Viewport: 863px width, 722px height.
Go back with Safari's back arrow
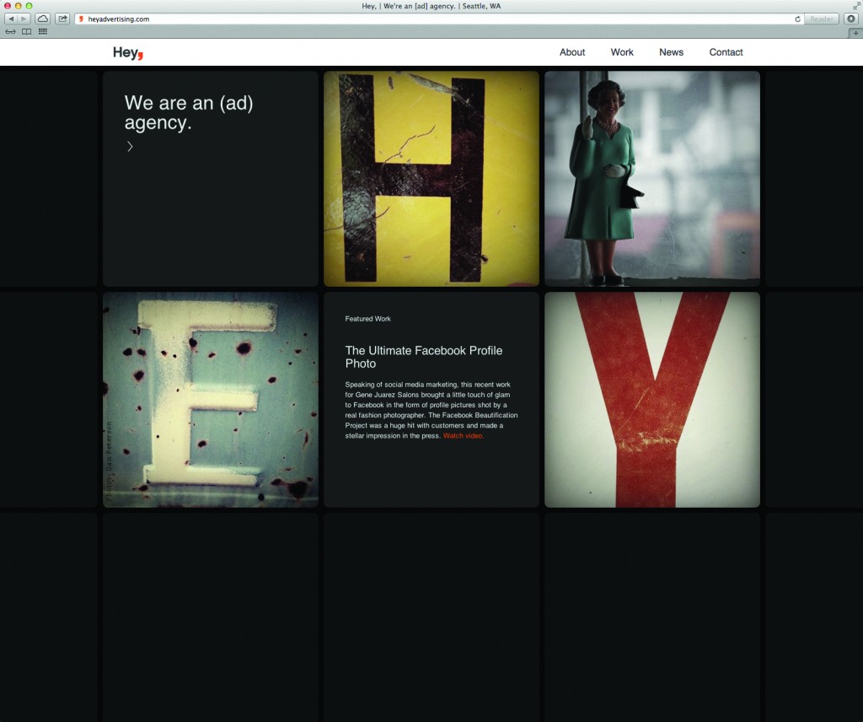tap(10, 19)
